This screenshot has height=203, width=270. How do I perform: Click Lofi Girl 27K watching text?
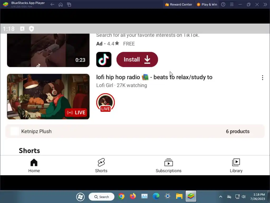[x=122, y=85]
